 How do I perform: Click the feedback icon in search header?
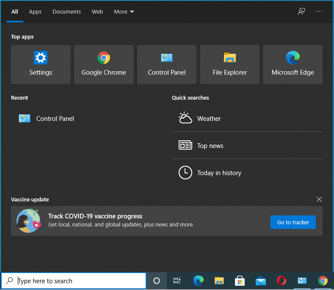pos(301,11)
